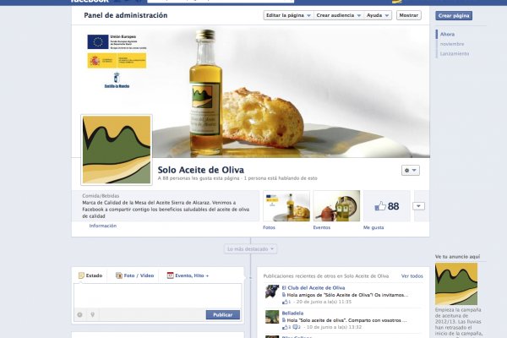Open the Crear audiencia dropdown
507x338 pixels.
coord(339,15)
